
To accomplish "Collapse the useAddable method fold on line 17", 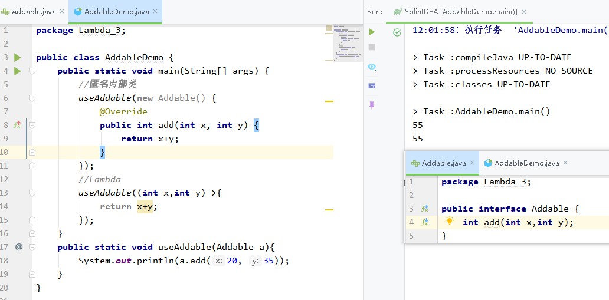I will coord(32,247).
